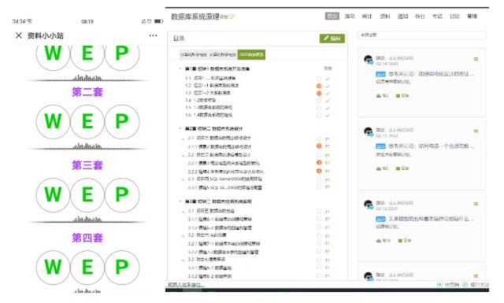Click the W circle under 第二套
504x303 pixels.
[53, 121]
